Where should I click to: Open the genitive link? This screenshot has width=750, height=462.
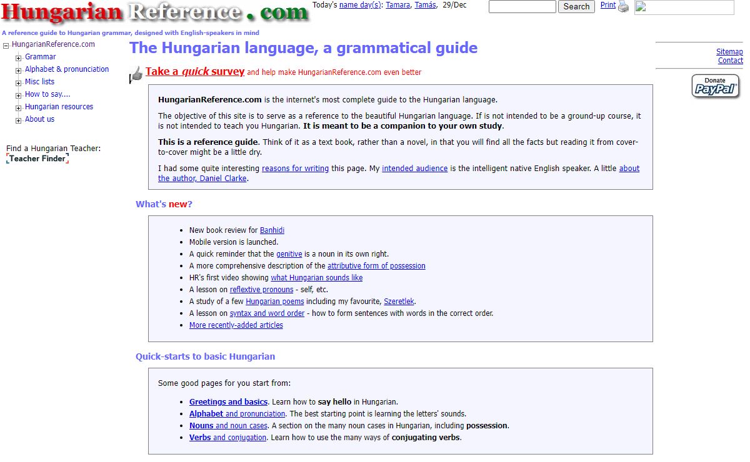[289, 254]
